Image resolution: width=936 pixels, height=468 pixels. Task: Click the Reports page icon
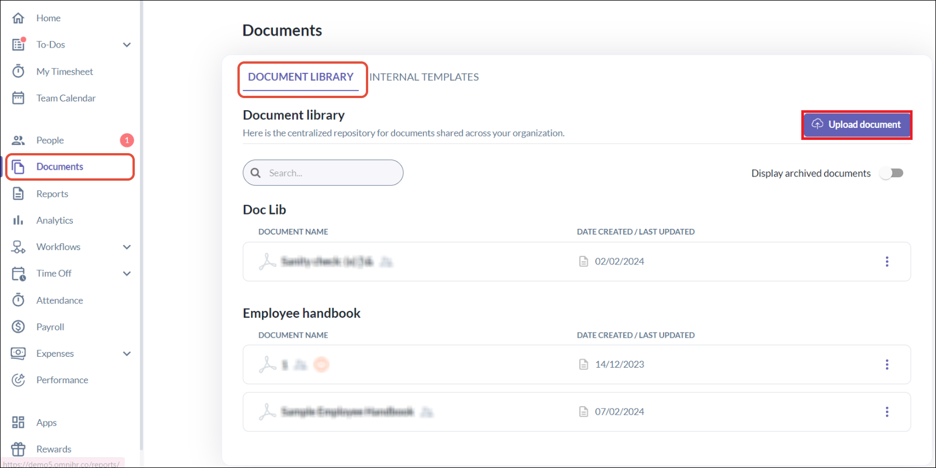[18, 193]
